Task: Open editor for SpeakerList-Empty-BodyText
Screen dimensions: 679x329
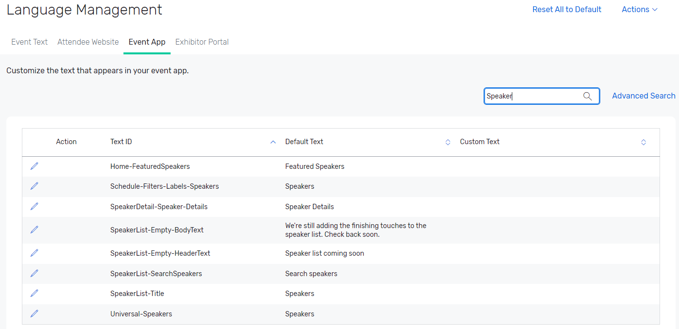Action: [34, 230]
